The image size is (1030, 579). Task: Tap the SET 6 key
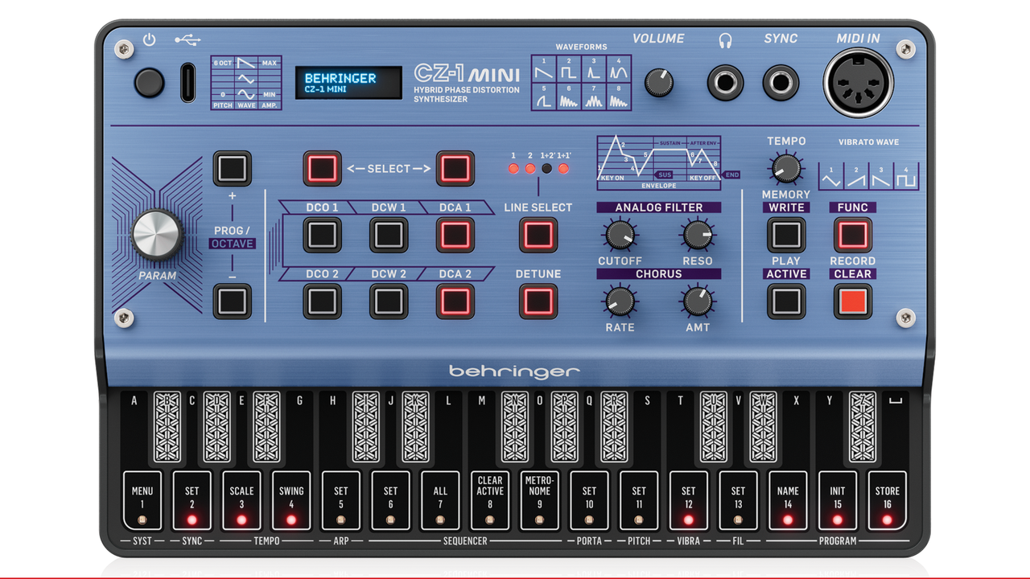[x=390, y=500]
